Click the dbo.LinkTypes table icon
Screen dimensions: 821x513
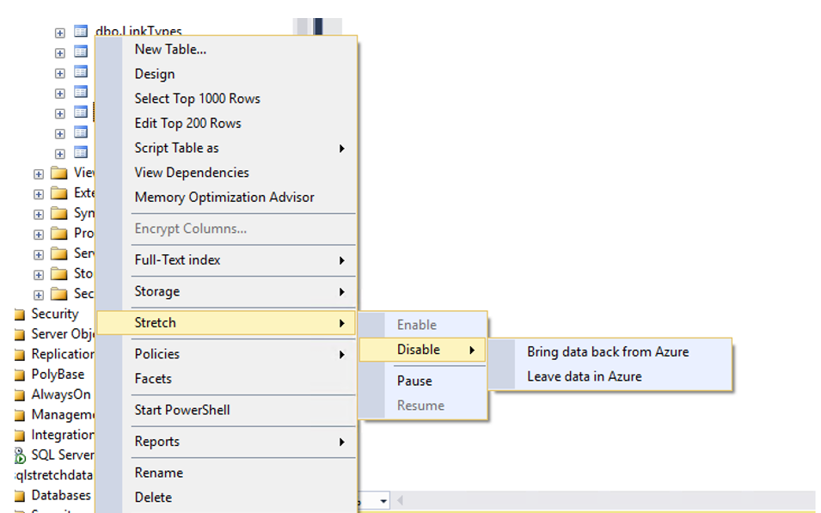pyautogui.click(x=81, y=33)
